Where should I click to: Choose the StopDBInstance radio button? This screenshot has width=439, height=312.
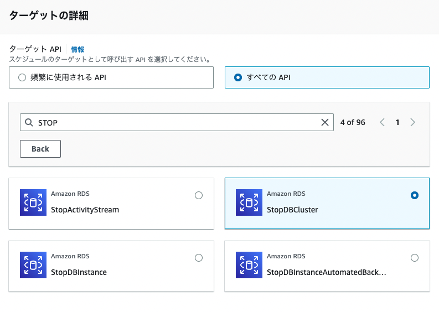pyautogui.click(x=199, y=258)
